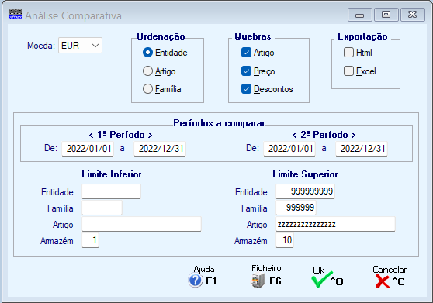The width and height of the screenshot is (433, 303).
Task: Click the Limite Inferior Armazém field
Action: (90, 240)
